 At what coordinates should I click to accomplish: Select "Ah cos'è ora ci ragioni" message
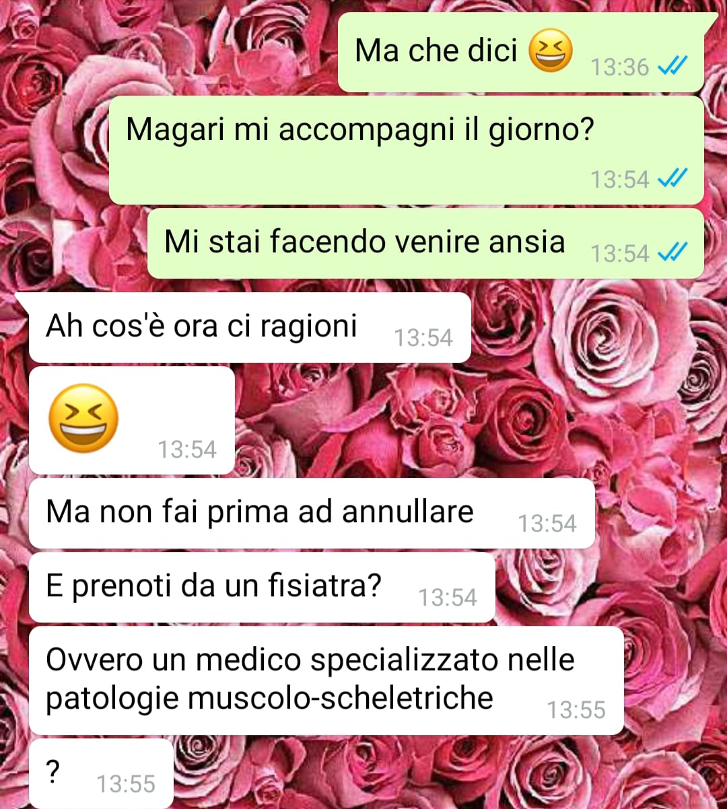[x=250, y=328]
